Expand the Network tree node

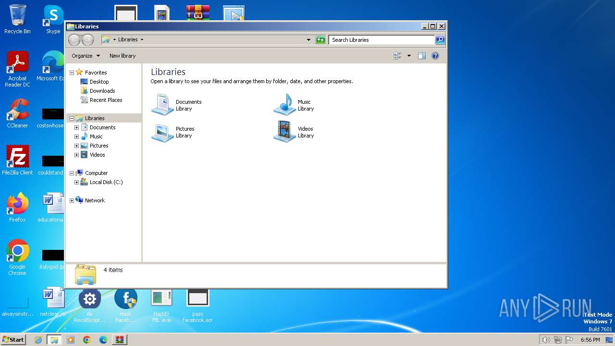point(72,200)
